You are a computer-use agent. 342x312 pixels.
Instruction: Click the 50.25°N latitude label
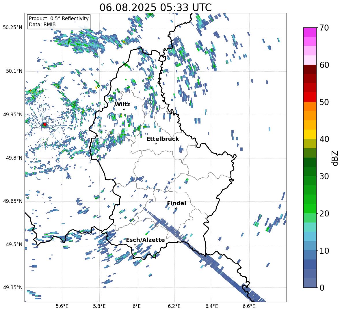(13, 28)
